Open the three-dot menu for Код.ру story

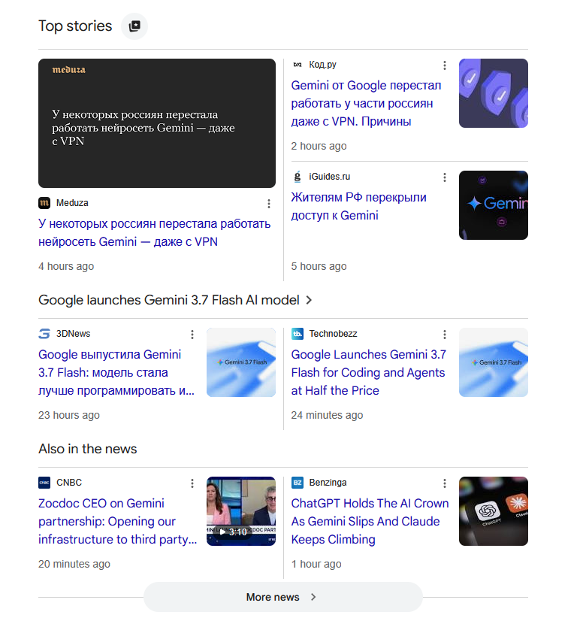[445, 65]
